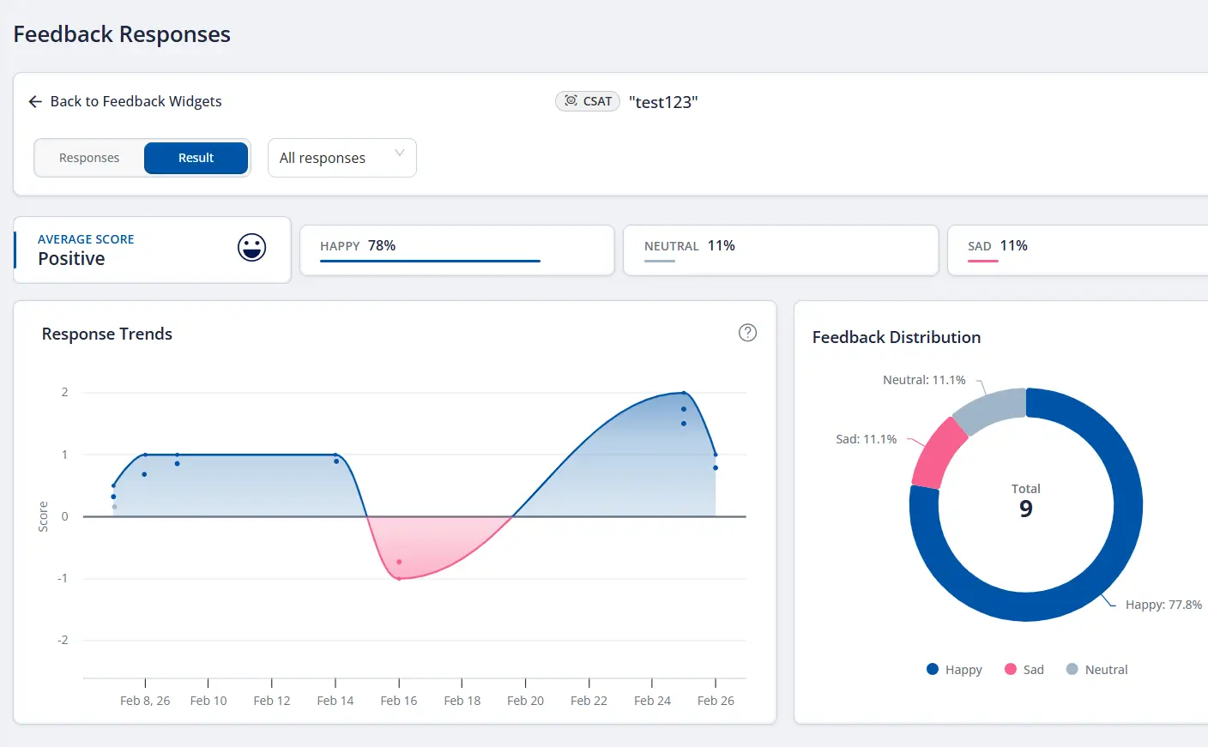Click the happy smiley face icon
Viewport: 1208px width, 747px height.
click(251, 248)
